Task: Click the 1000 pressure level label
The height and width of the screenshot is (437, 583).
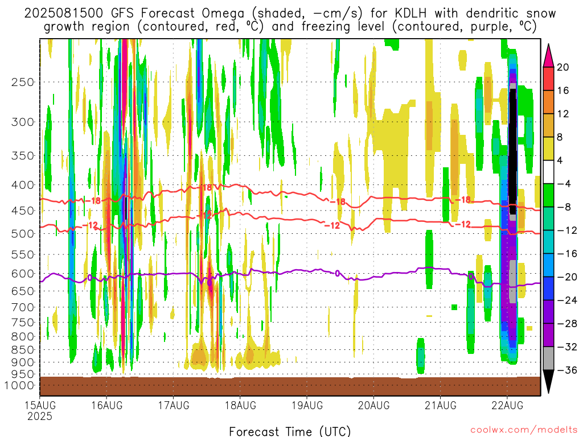Action: point(19,386)
